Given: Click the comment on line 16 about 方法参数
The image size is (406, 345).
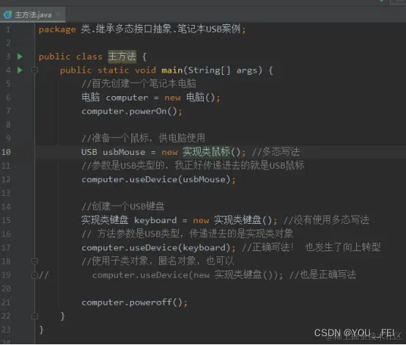Looking at the screenshot, I should [187, 233].
